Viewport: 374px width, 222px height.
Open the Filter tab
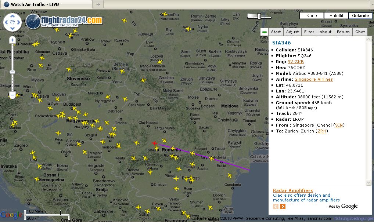(x=309, y=32)
